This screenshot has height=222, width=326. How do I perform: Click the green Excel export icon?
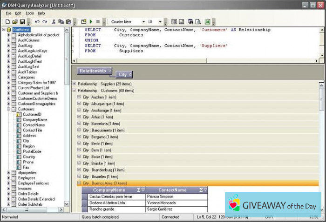(x=207, y=22)
